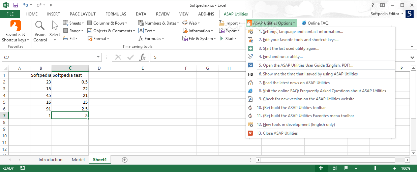This screenshot has width=417, height=172.
Task: Click the Redo arrow icon
Action: 39,5
